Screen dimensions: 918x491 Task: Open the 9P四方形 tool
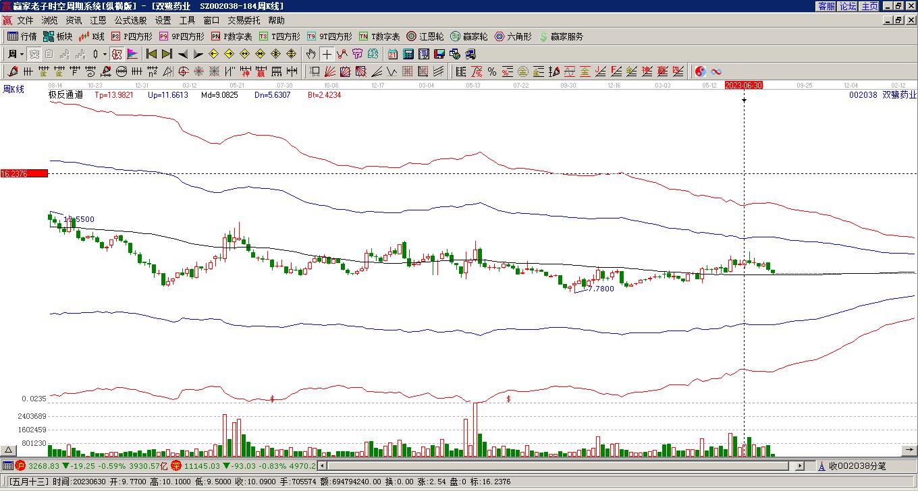coord(182,36)
